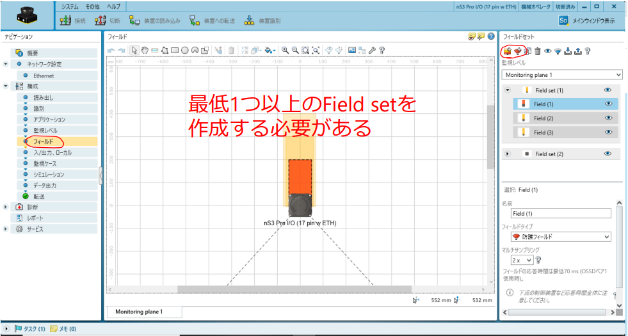Click 装置の読み込み toolbar button
Screen dimensions: 628x336
pyautogui.click(x=154, y=21)
